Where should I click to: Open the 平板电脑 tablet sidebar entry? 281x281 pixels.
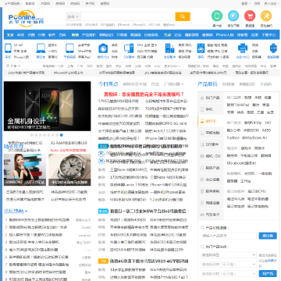pyautogui.click(x=211, y=133)
